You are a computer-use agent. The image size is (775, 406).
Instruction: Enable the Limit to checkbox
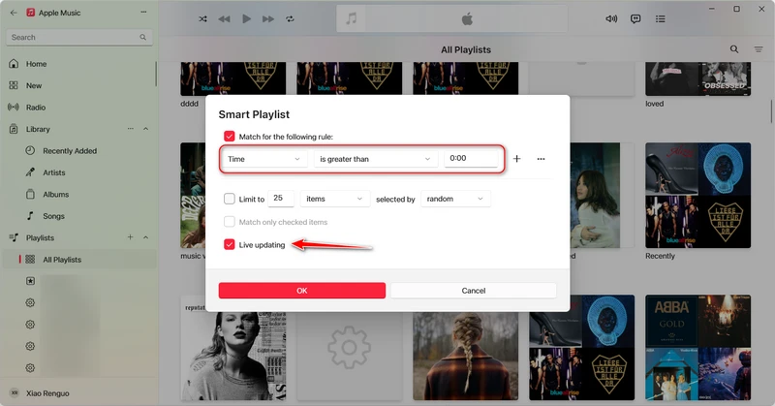click(x=229, y=199)
